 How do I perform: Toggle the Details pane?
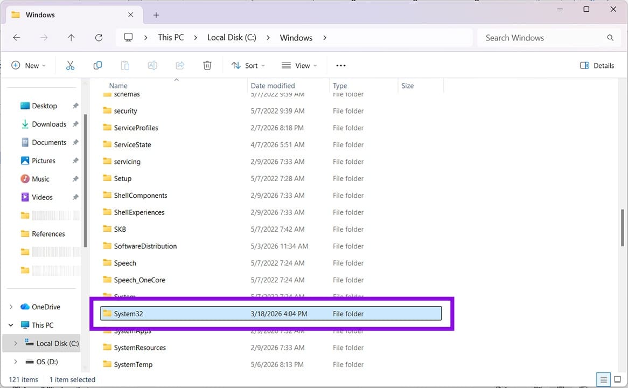(x=597, y=65)
